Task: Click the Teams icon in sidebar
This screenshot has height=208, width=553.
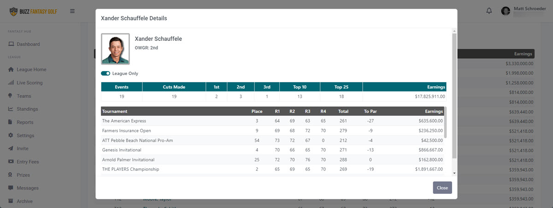Action: pyautogui.click(x=11, y=96)
